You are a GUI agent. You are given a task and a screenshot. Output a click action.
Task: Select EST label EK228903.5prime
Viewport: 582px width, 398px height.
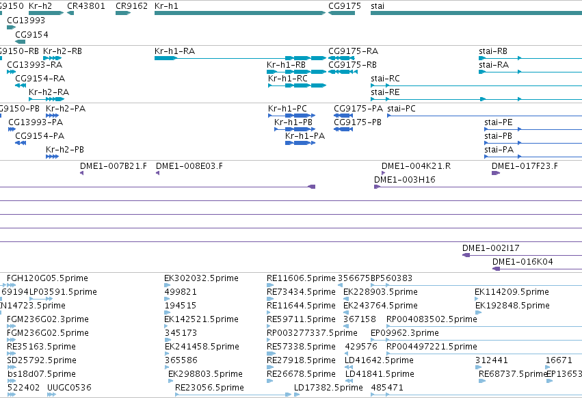click(x=380, y=292)
